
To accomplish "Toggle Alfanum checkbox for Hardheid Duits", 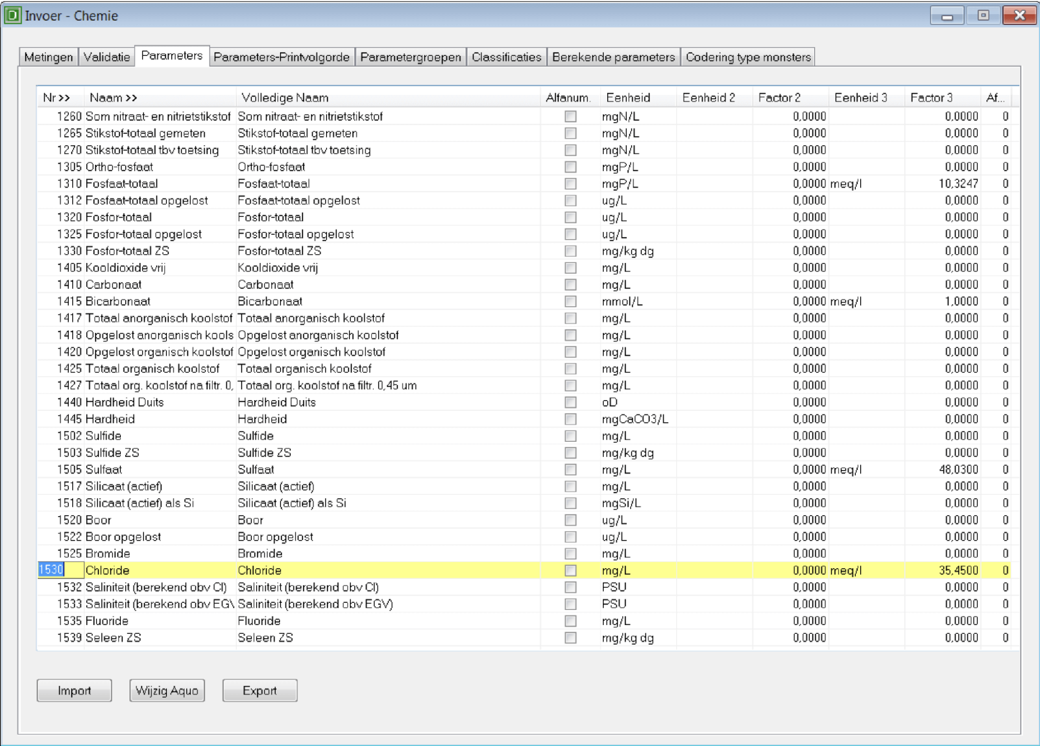I will point(570,402).
